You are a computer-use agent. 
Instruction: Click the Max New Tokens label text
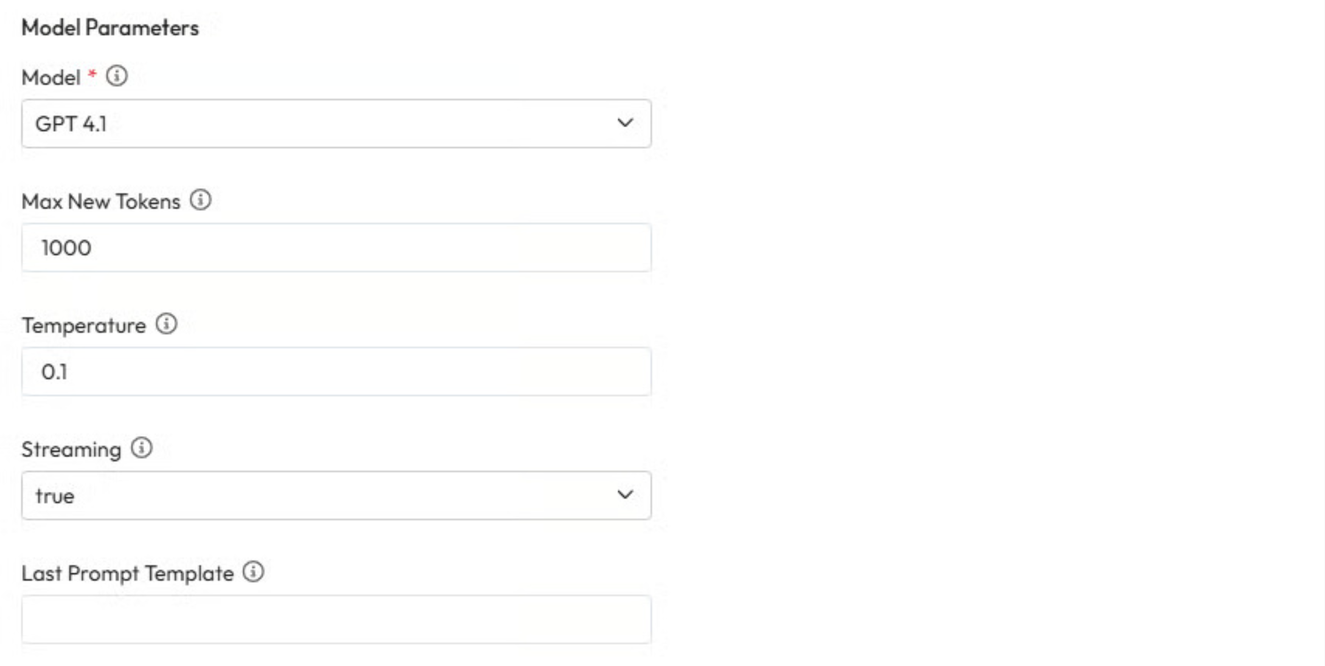pos(101,201)
